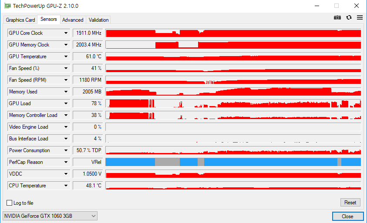This screenshot has width=367, height=223.
Task: Close the GPU-Z window with the X
Action: 357,6
